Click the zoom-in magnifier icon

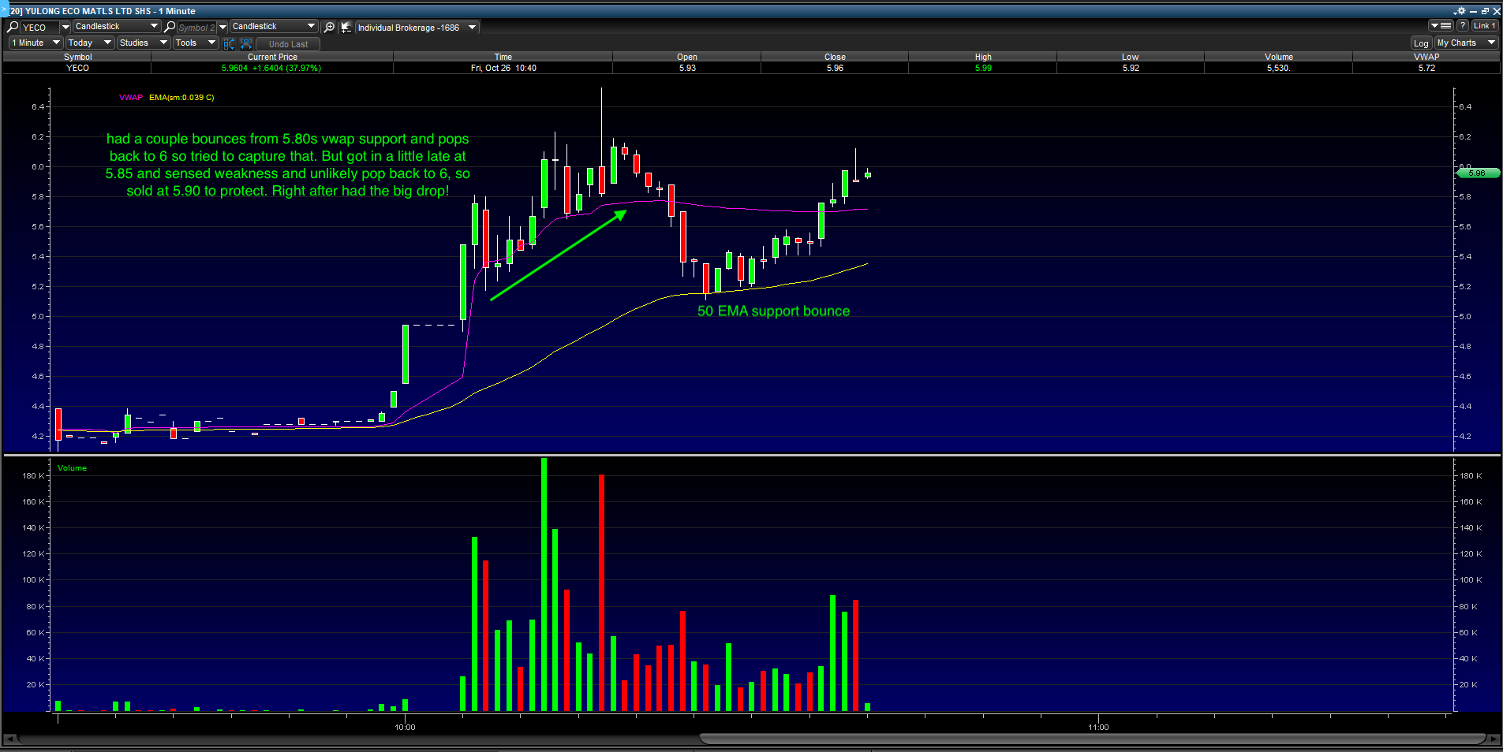pyautogui.click(x=330, y=27)
